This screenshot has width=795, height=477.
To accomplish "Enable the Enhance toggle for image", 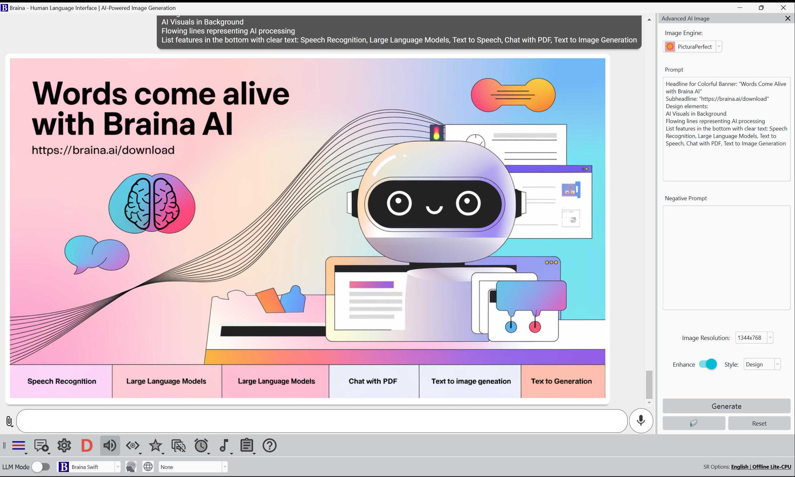I will (x=708, y=364).
